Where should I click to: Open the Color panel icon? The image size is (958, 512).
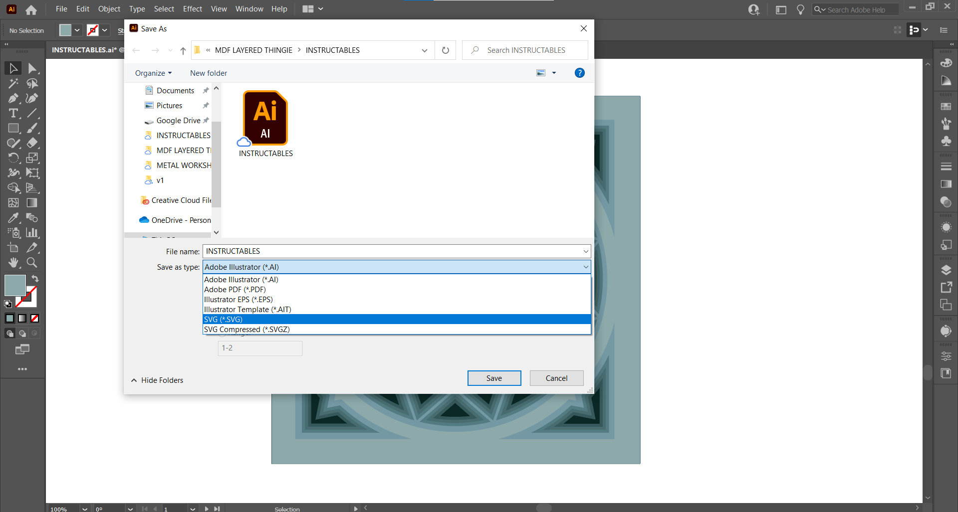click(x=946, y=63)
